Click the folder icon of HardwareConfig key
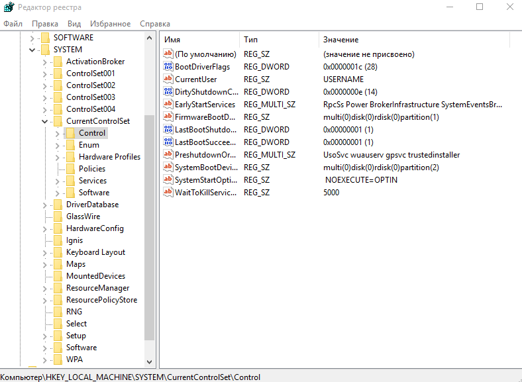522x382 pixels. (58, 228)
